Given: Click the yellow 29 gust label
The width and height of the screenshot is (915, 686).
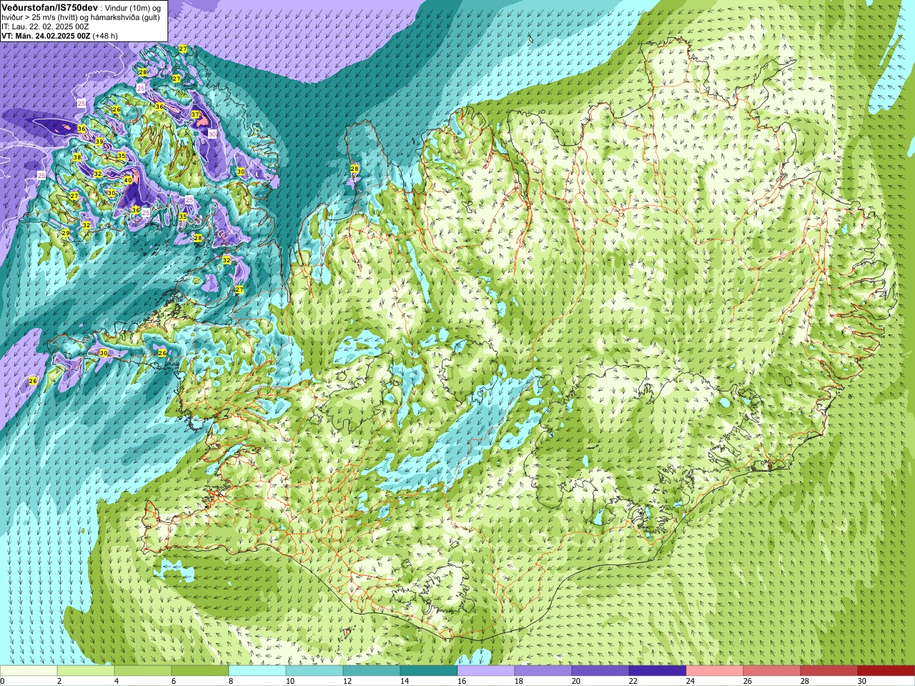Looking at the screenshot, I should click(65, 233).
